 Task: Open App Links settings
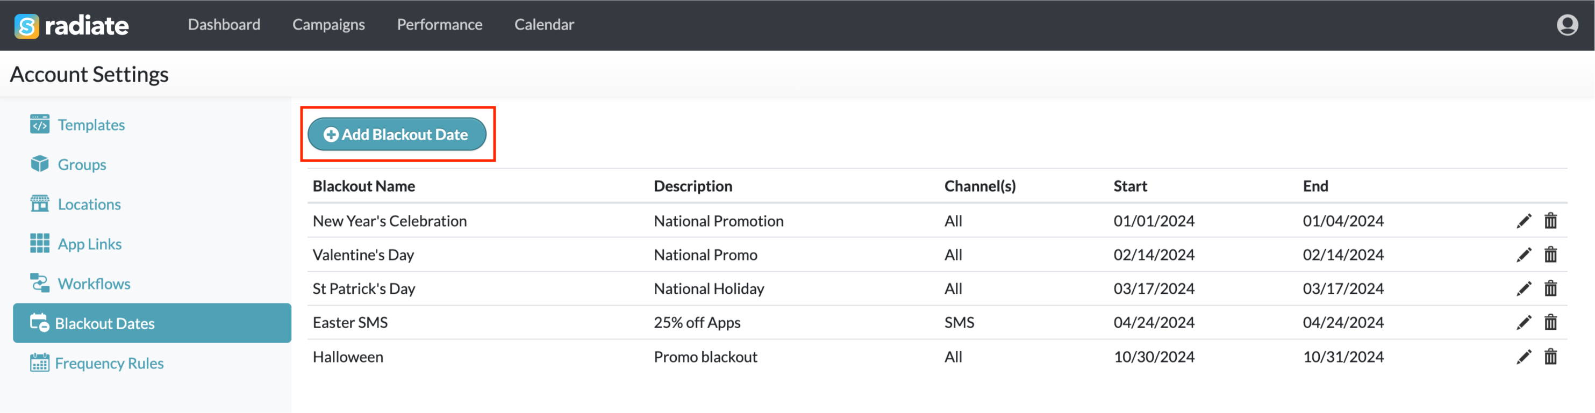click(90, 244)
